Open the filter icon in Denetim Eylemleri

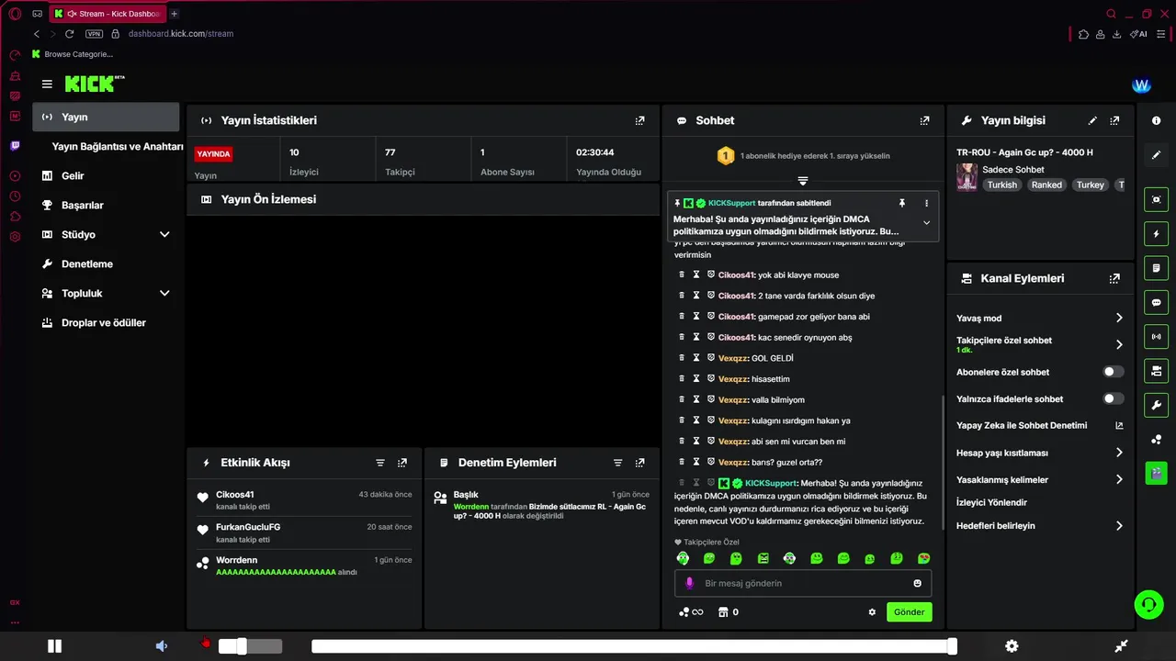pos(618,463)
